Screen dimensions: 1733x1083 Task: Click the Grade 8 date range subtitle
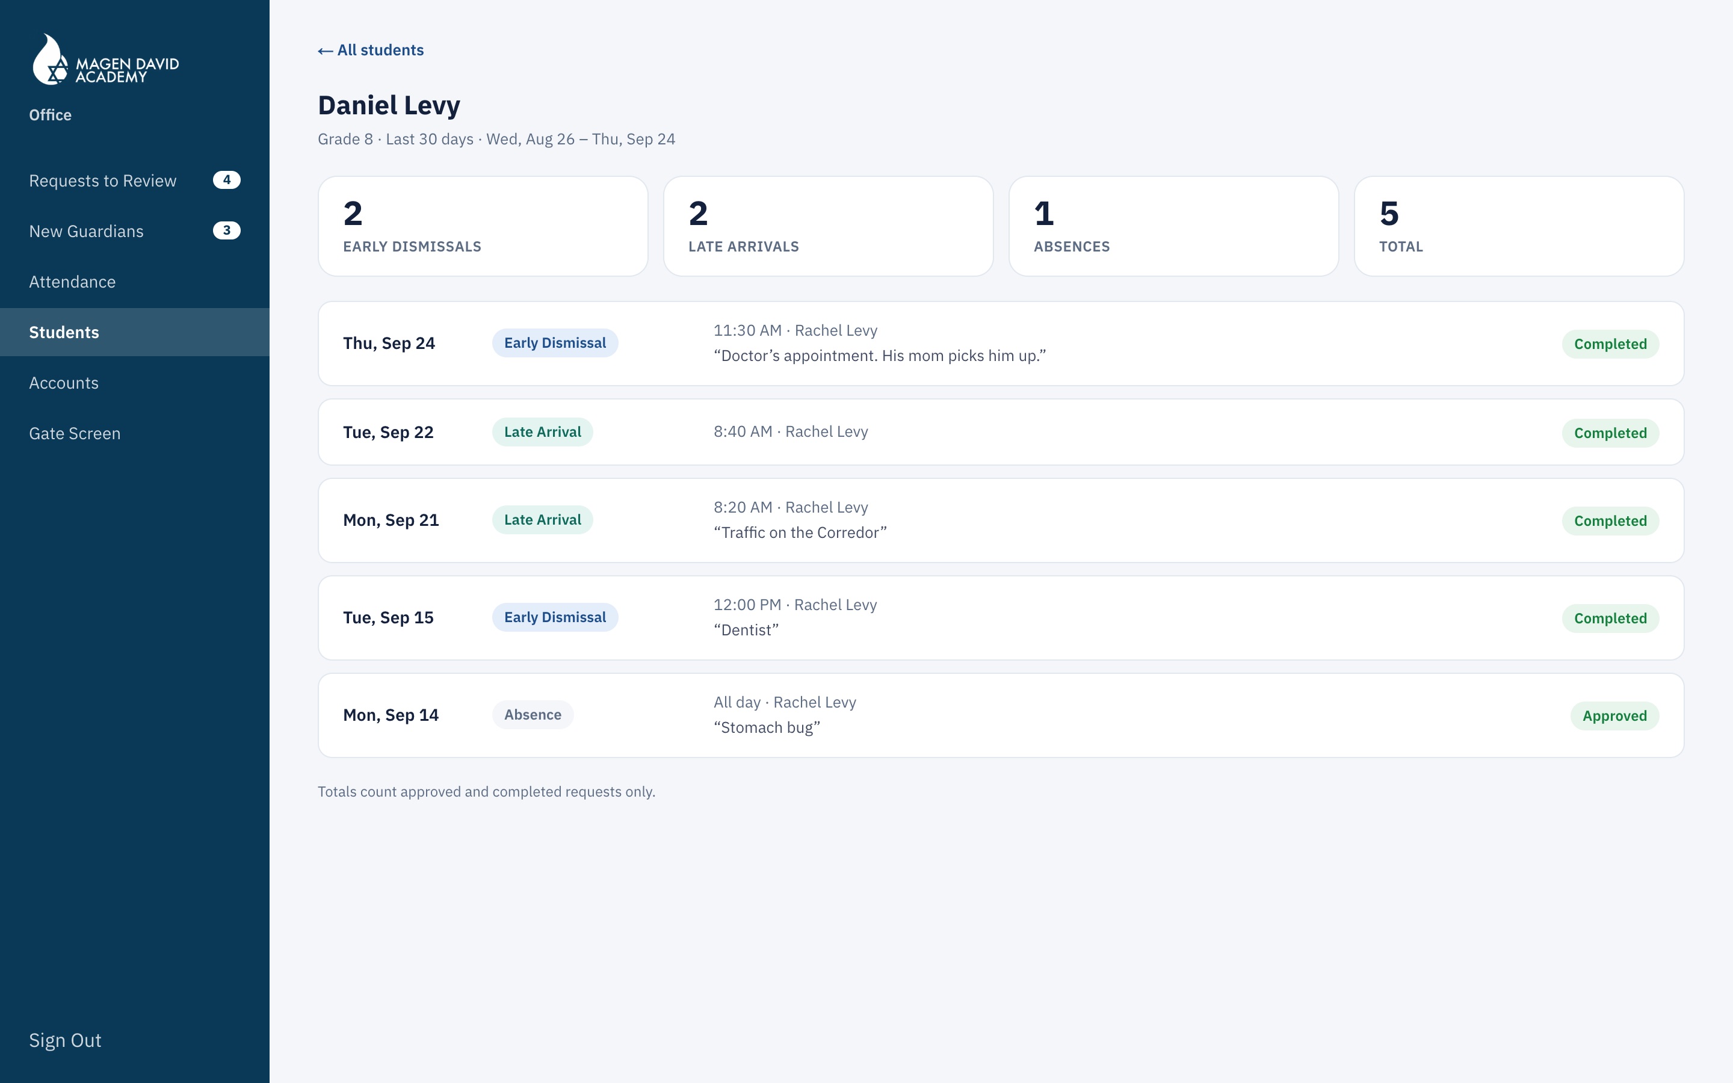pos(496,139)
